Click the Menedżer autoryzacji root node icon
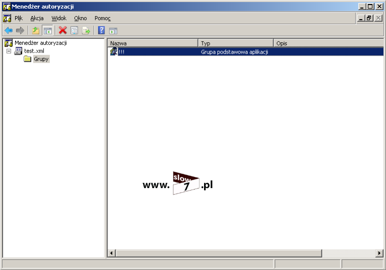 pos(9,43)
